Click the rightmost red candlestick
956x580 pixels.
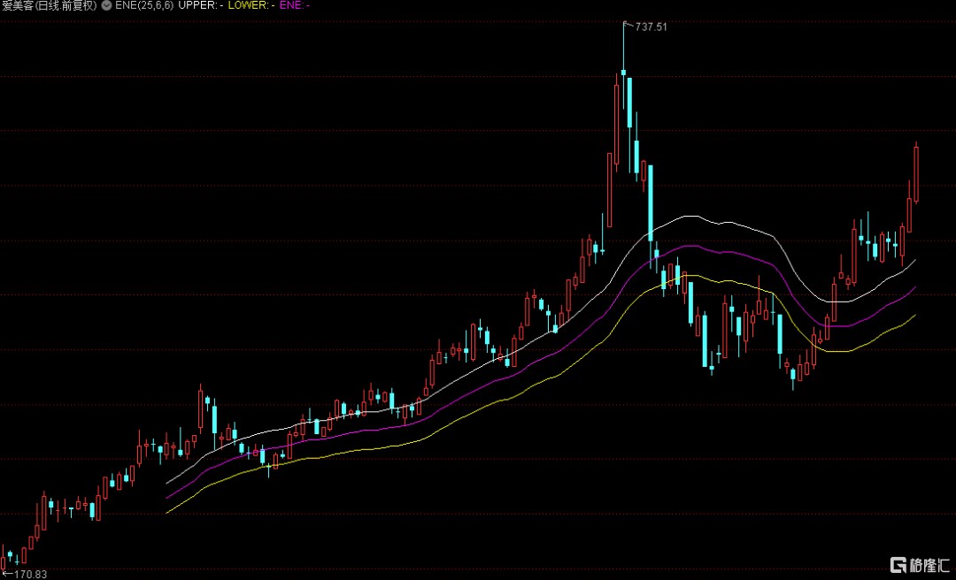click(916, 173)
